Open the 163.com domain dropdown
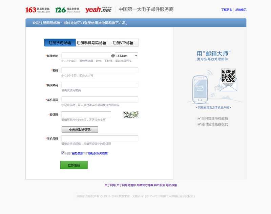 (x=126, y=56)
